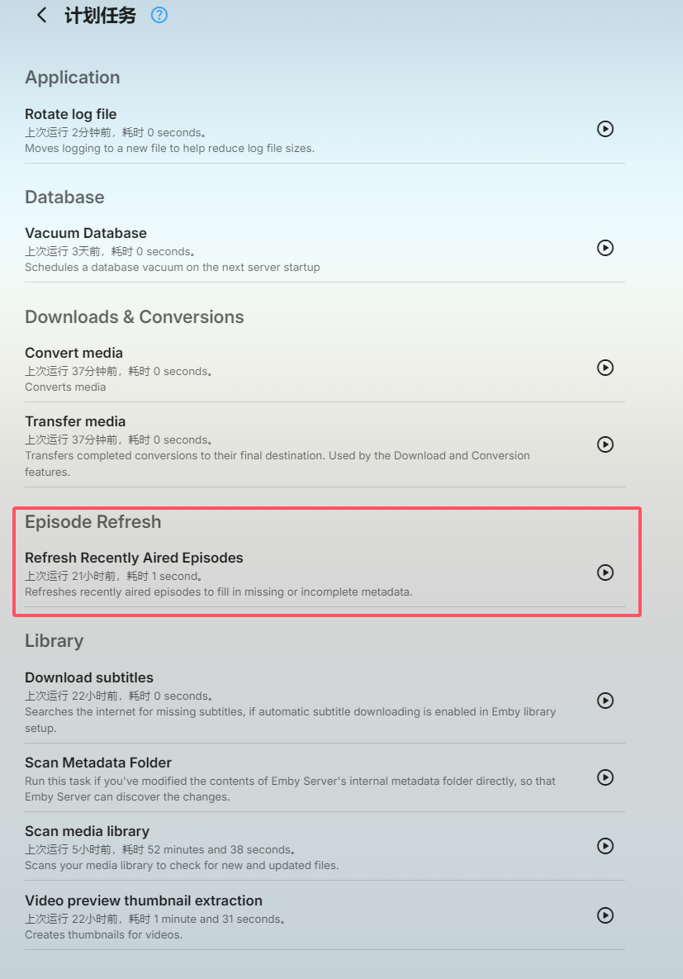Open Rotate log file task settings

pos(71,114)
